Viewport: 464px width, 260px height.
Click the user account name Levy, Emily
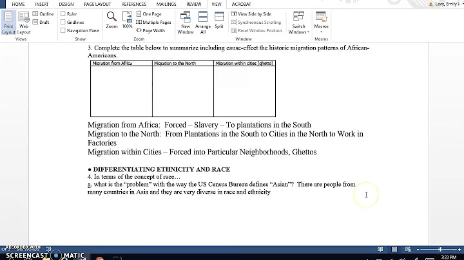pyautogui.click(x=447, y=4)
